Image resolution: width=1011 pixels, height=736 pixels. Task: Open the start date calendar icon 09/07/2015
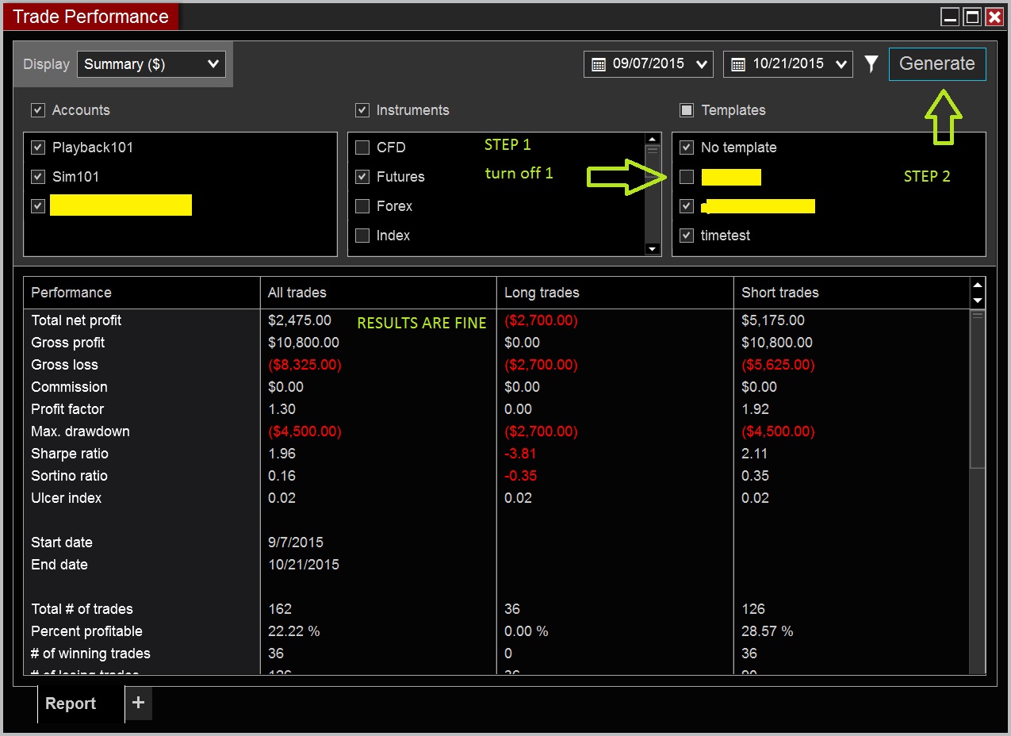(599, 64)
